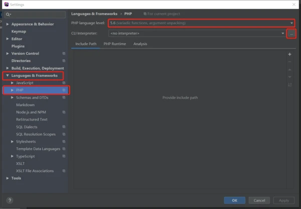The width and height of the screenshot is (301, 209).
Task: Click project-level icon beside SQL Resolution Scopes
Action: point(64,134)
